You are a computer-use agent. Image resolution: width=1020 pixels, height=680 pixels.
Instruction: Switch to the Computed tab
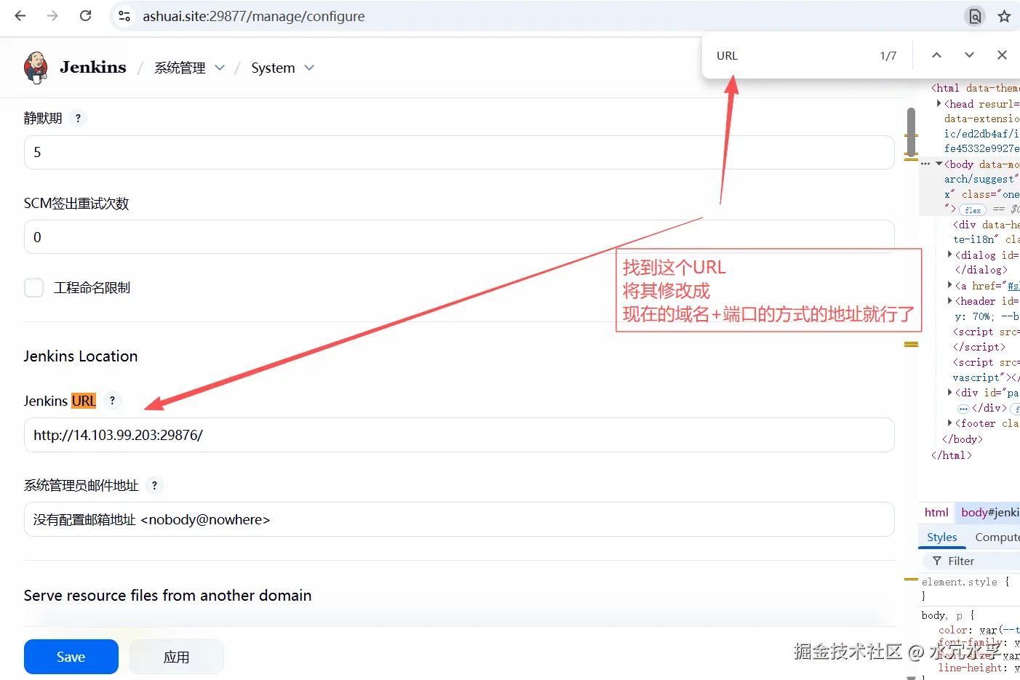(x=997, y=537)
